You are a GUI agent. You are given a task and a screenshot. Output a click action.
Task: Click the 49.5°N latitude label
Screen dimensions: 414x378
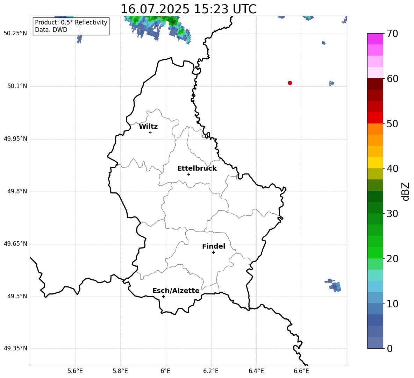pos(17,296)
